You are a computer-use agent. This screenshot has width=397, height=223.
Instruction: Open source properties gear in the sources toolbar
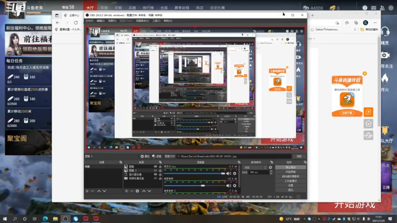click(x=137, y=191)
